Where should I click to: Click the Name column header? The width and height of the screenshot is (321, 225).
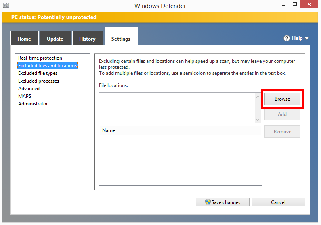coord(169,130)
